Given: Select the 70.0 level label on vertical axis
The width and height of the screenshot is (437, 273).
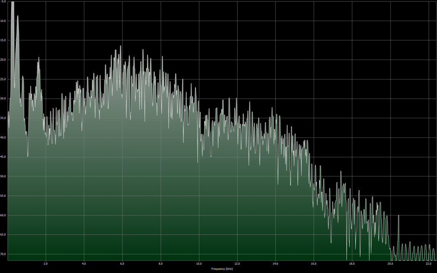Looking at the screenshot, I should coord(3,254).
